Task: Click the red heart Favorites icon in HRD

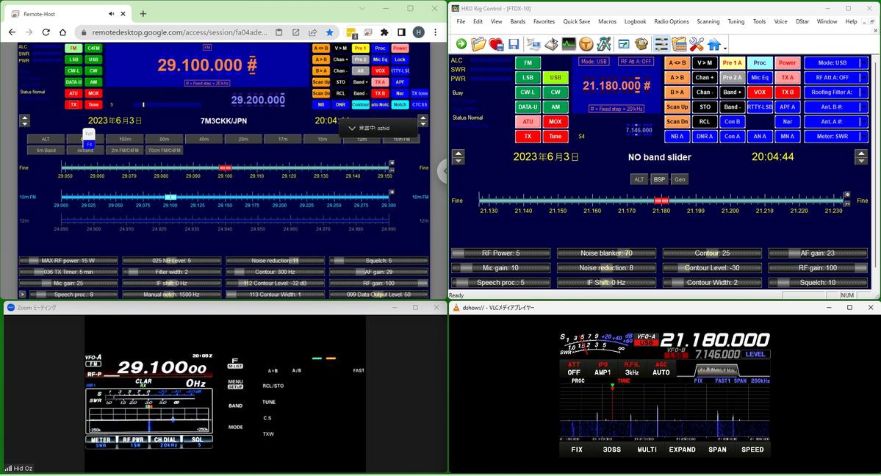Action: pyautogui.click(x=496, y=44)
